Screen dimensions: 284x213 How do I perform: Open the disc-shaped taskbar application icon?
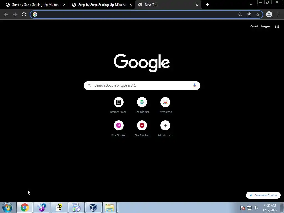[x=42, y=207]
